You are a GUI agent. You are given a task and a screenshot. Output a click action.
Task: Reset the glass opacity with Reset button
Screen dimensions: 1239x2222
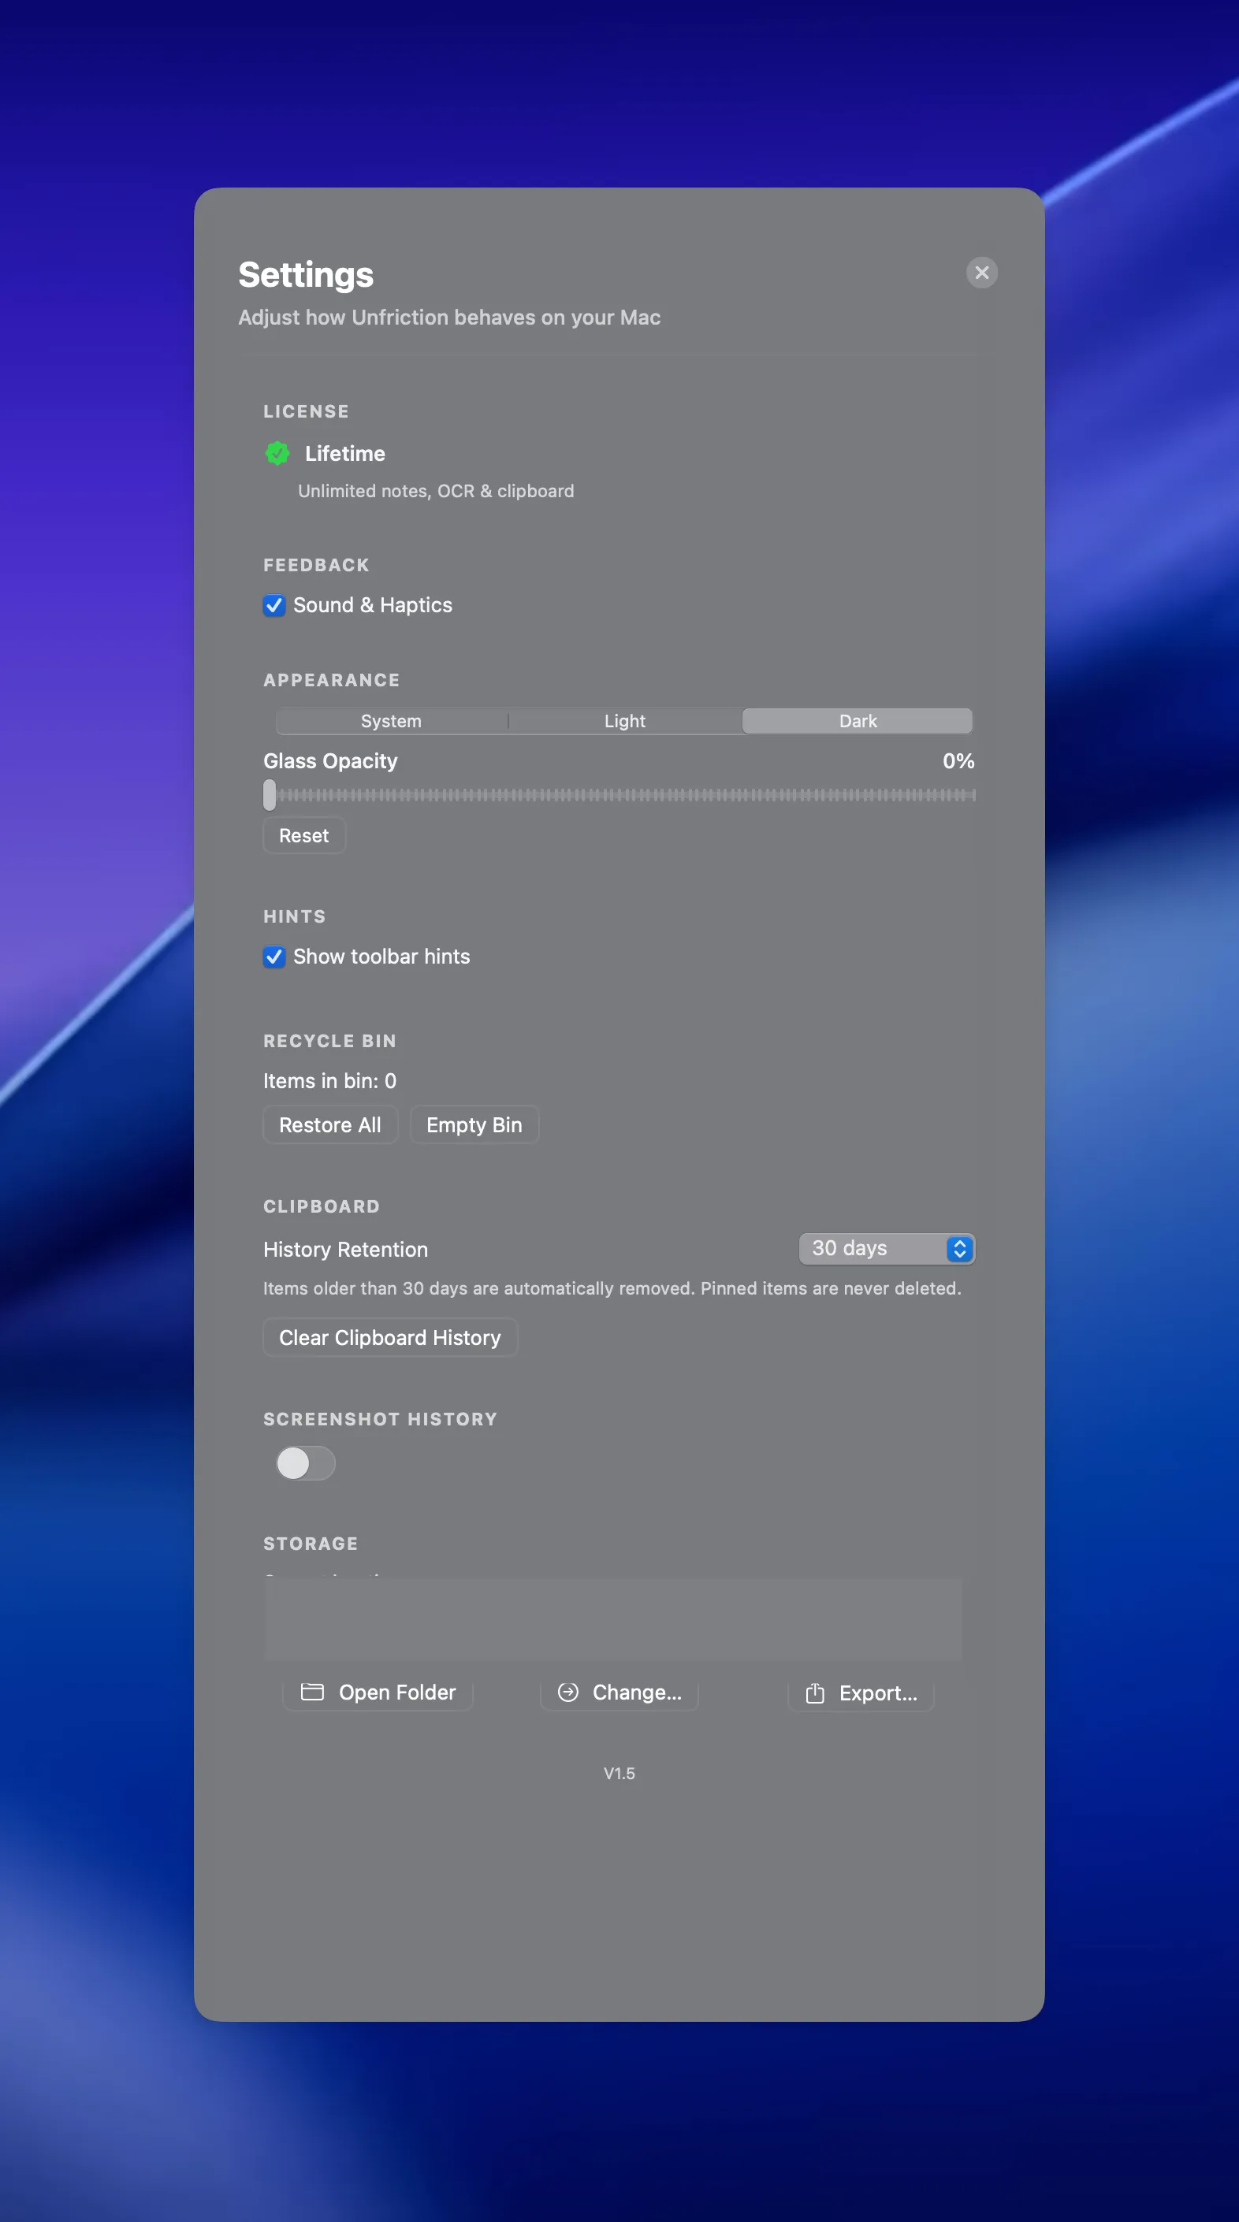(303, 836)
